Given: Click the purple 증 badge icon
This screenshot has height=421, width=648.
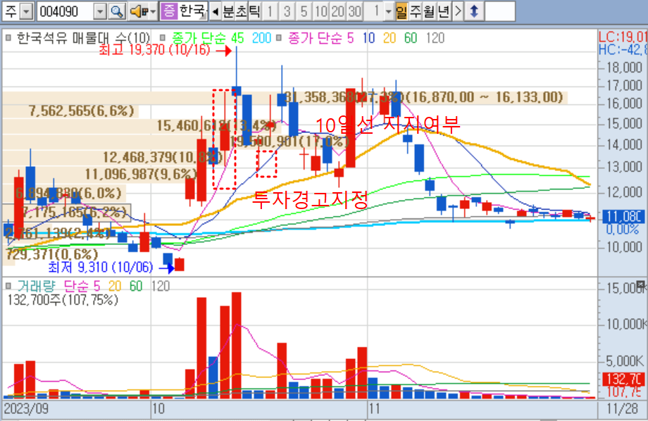Looking at the screenshot, I should (x=168, y=11).
